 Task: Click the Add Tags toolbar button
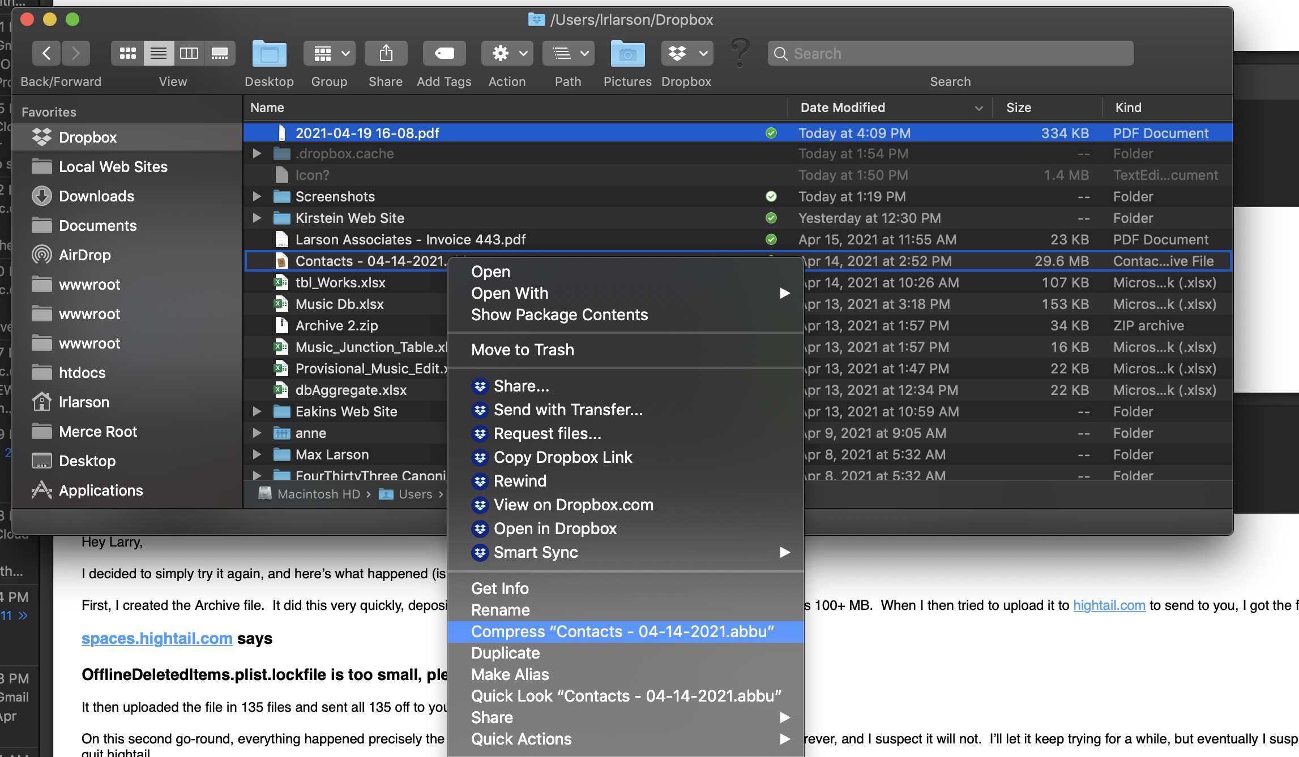(x=444, y=54)
